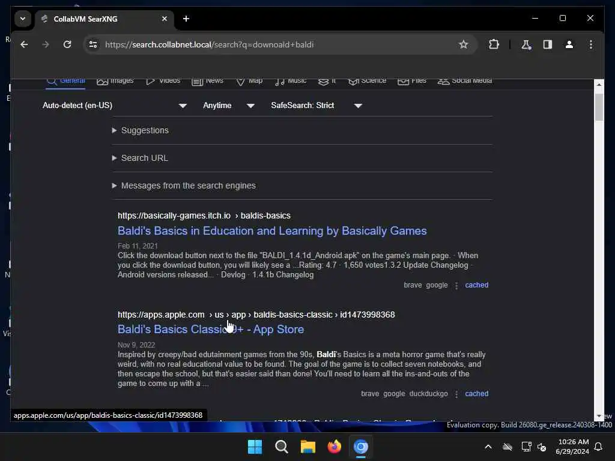Open the Extensions puzzle icon
Image resolution: width=615 pixels, height=461 pixels.
pos(494,44)
